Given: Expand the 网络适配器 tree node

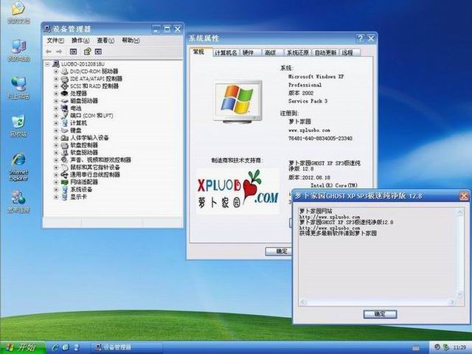Looking at the screenshot, I should coord(56,181).
